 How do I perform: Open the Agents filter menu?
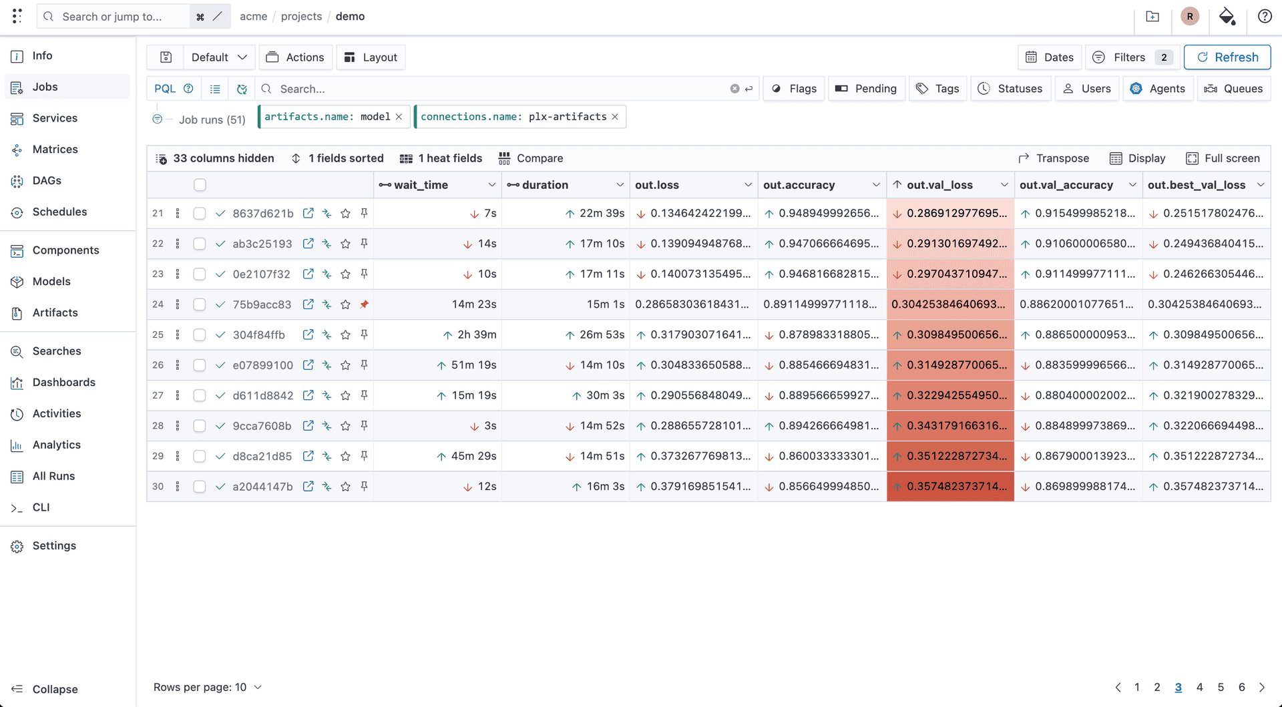1158,88
